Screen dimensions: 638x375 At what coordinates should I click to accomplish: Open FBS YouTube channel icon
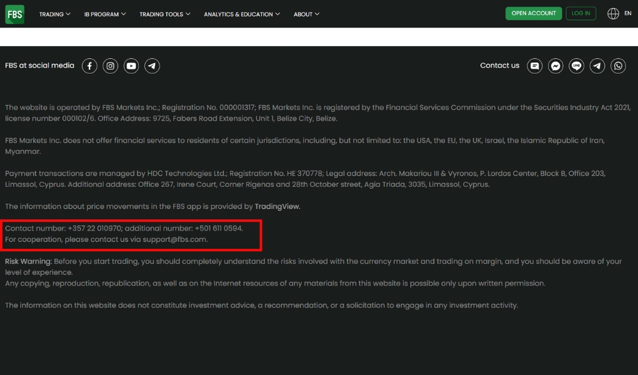[x=131, y=66]
